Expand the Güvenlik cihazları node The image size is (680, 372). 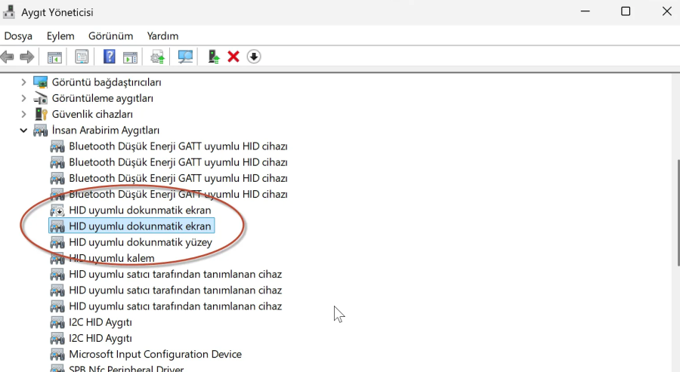[23, 114]
